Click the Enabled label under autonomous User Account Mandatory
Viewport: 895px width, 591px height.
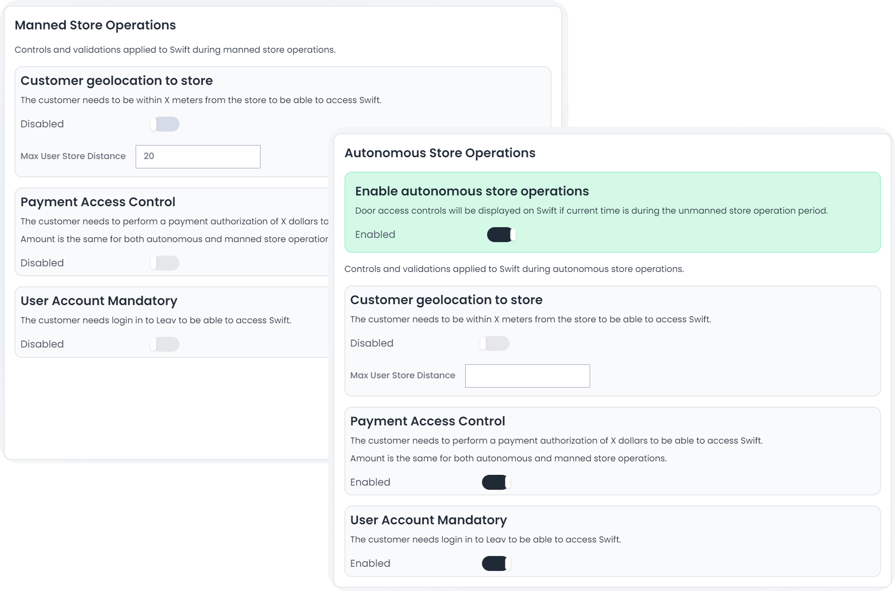pos(370,563)
